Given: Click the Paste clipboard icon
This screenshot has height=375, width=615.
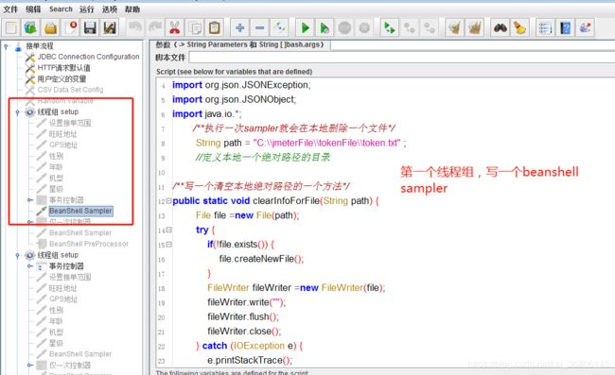Looking at the screenshot, I should pyautogui.click(x=214, y=27).
